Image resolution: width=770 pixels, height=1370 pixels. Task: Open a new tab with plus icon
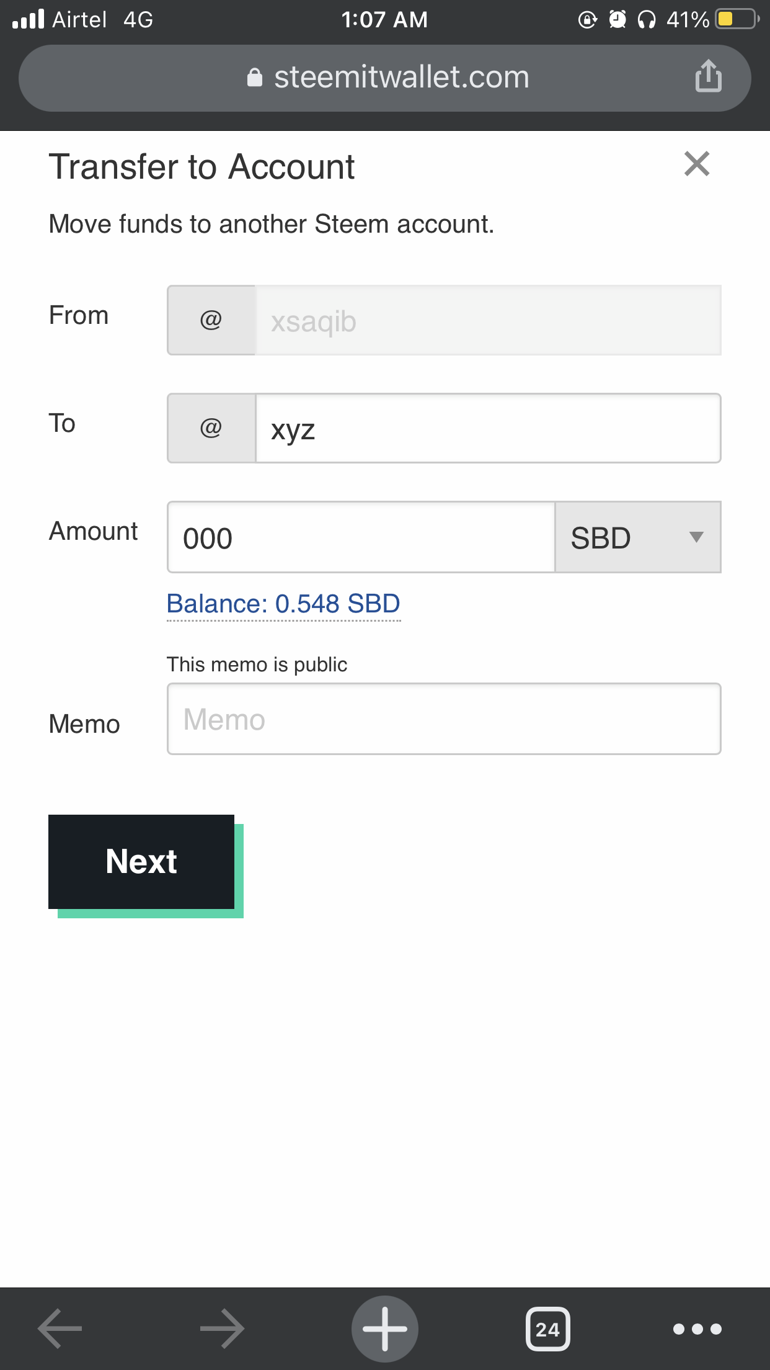coord(384,1328)
